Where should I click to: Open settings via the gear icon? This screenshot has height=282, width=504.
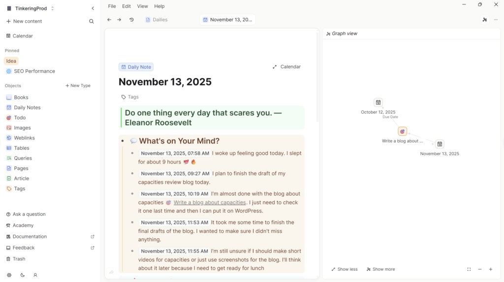pos(9,275)
